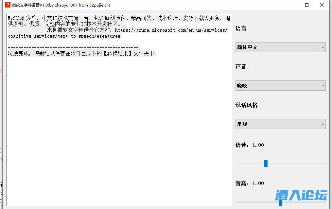Open the 声音 voice dropdown showing 晓晓
The width and height of the screenshot is (332, 209).
[x=280, y=85]
